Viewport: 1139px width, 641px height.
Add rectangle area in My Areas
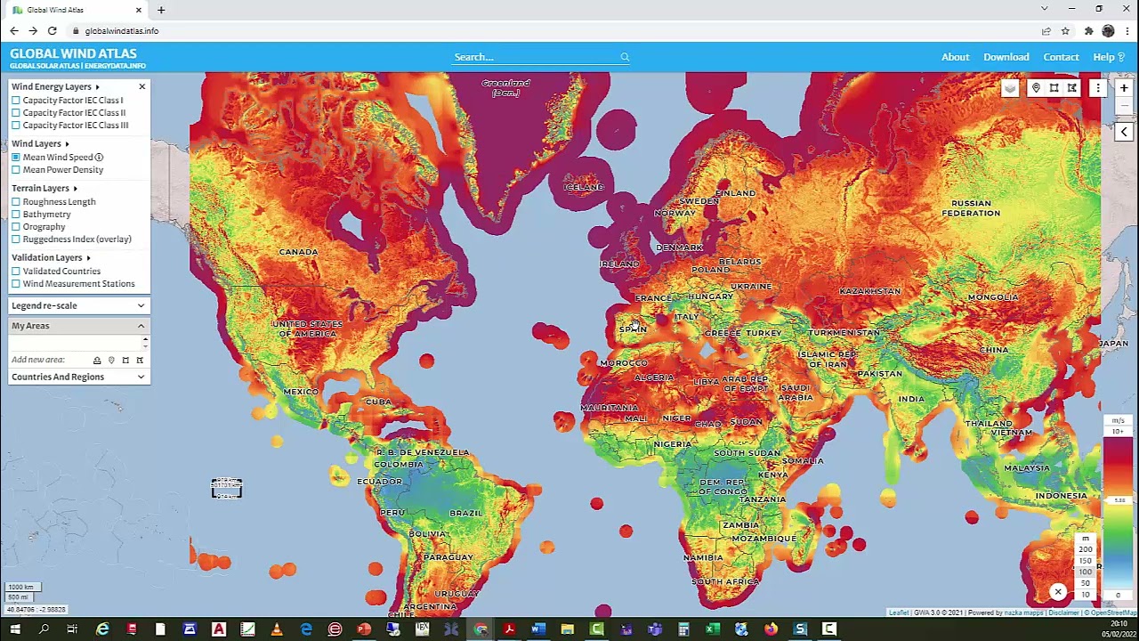coord(125,360)
